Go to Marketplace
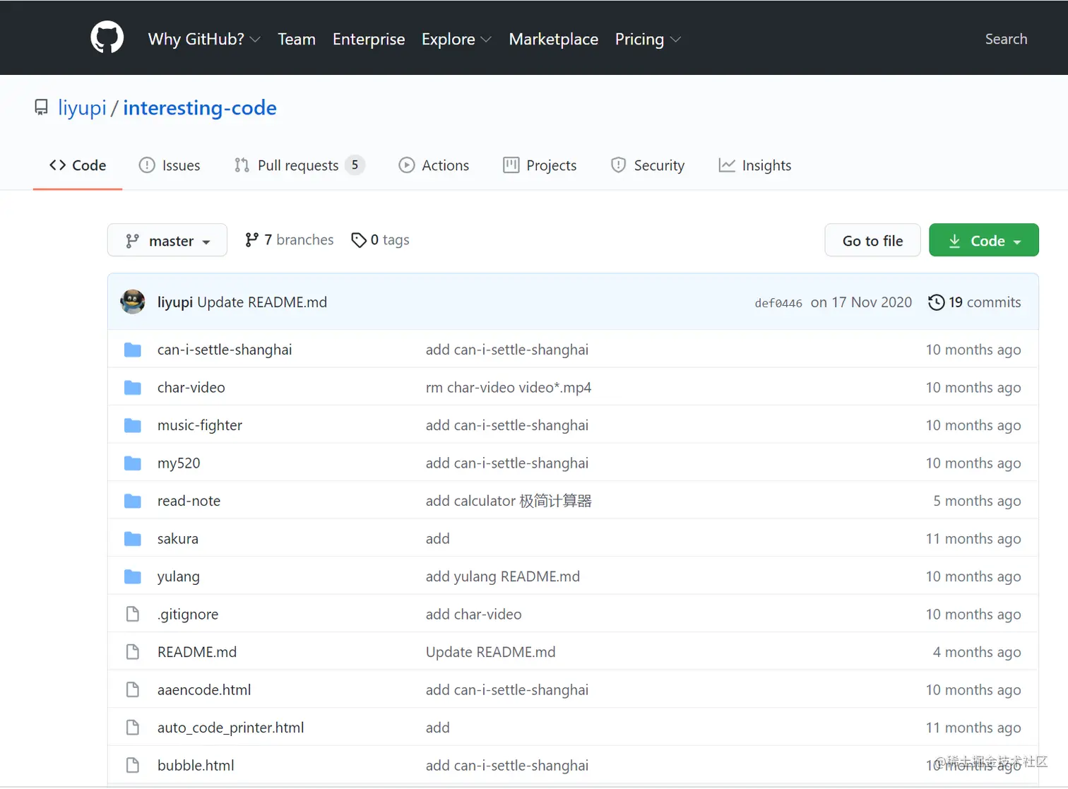Image resolution: width=1068 pixels, height=789 pixels. point(554,39)
